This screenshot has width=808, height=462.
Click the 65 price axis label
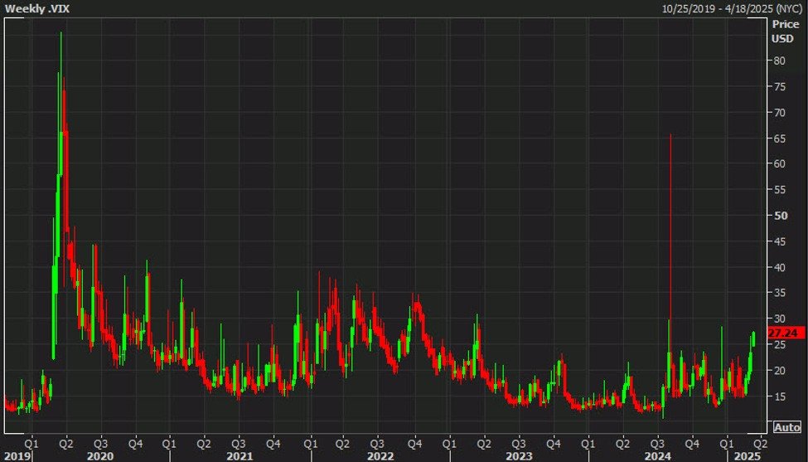coord(781,138)
